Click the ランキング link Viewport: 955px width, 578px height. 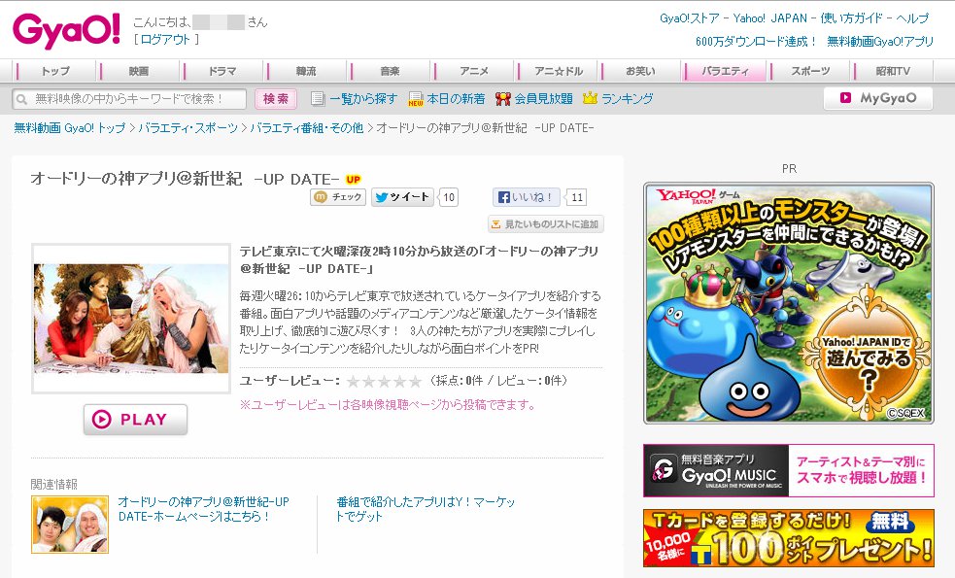(628, 99)
